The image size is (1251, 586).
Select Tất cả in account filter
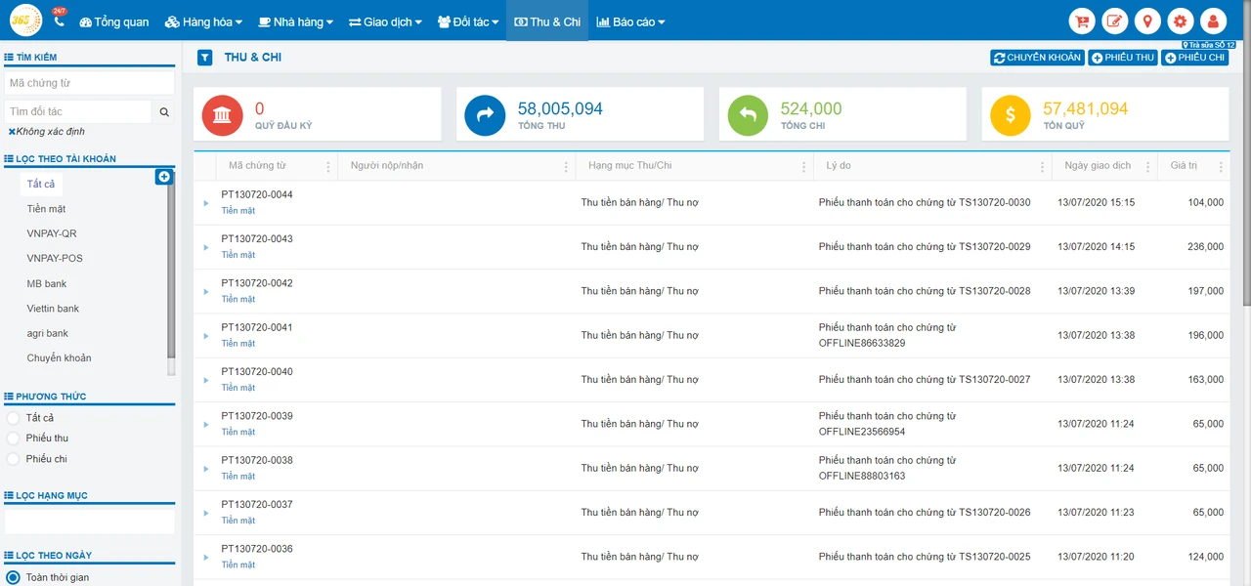tap(41, 184)
